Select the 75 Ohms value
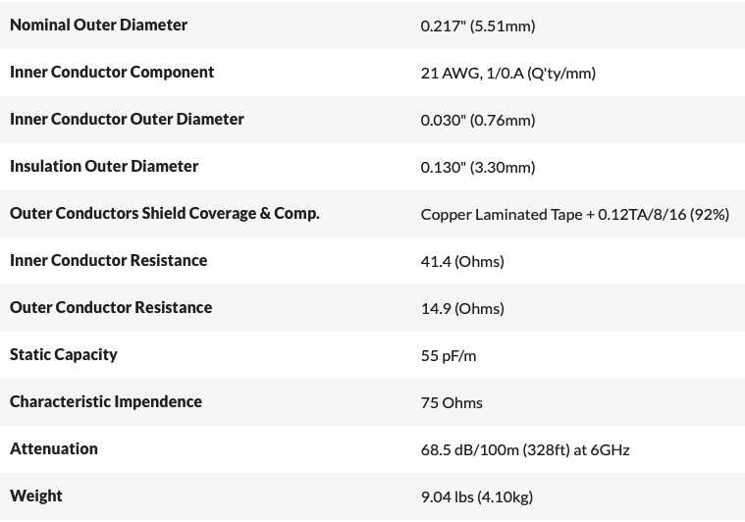The width and height of the screenshot is (745, 522). tap(452, 402)
